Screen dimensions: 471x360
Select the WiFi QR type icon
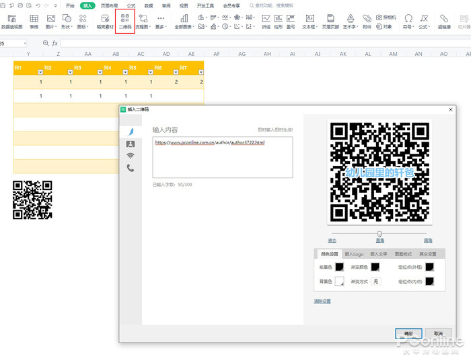131,156
